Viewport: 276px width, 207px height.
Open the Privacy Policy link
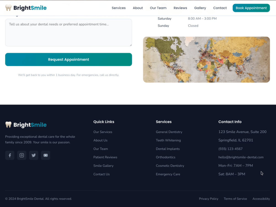click(209, 199)
